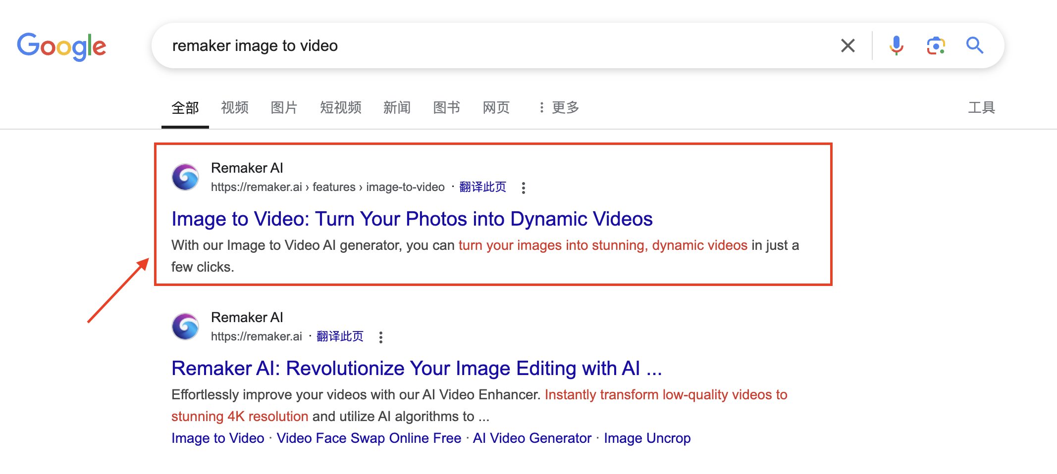Click Remaker AI favicon of second result
Screen dimensions: 1057x474
pyautogui.click(x=185, y=327)
